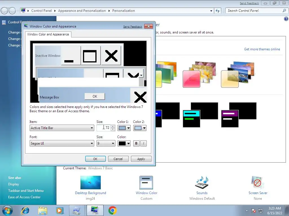Click the network tray icon
The image size is (289, 216).
pos(260,211)
